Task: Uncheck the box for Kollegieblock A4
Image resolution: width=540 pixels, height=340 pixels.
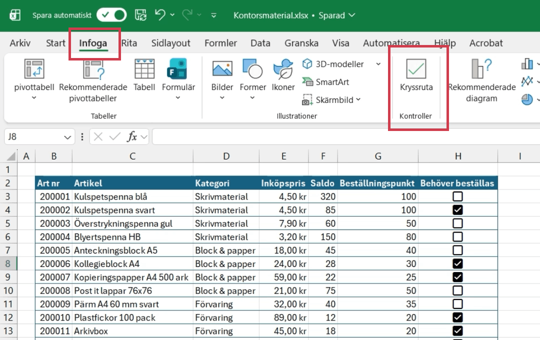Action: [x=457, y=264]
